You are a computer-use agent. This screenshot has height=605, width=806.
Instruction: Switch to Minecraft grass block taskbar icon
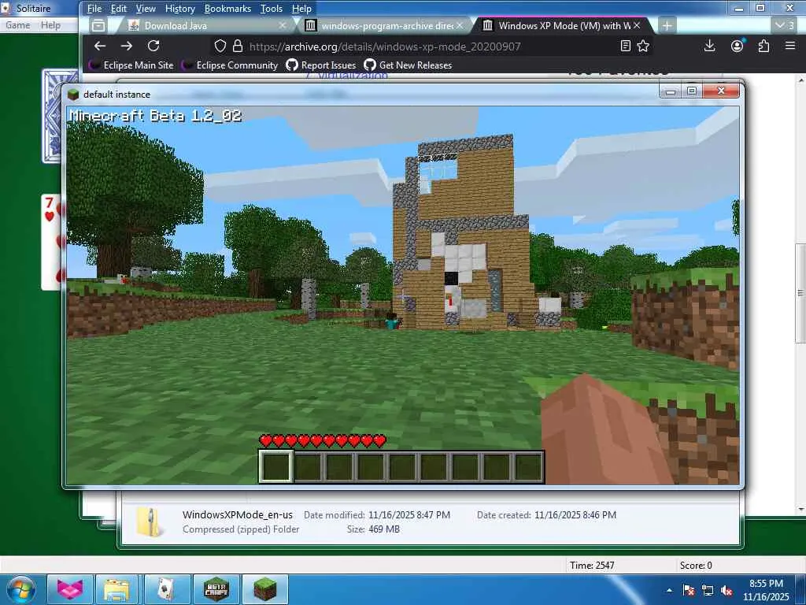tap(264, 589)
